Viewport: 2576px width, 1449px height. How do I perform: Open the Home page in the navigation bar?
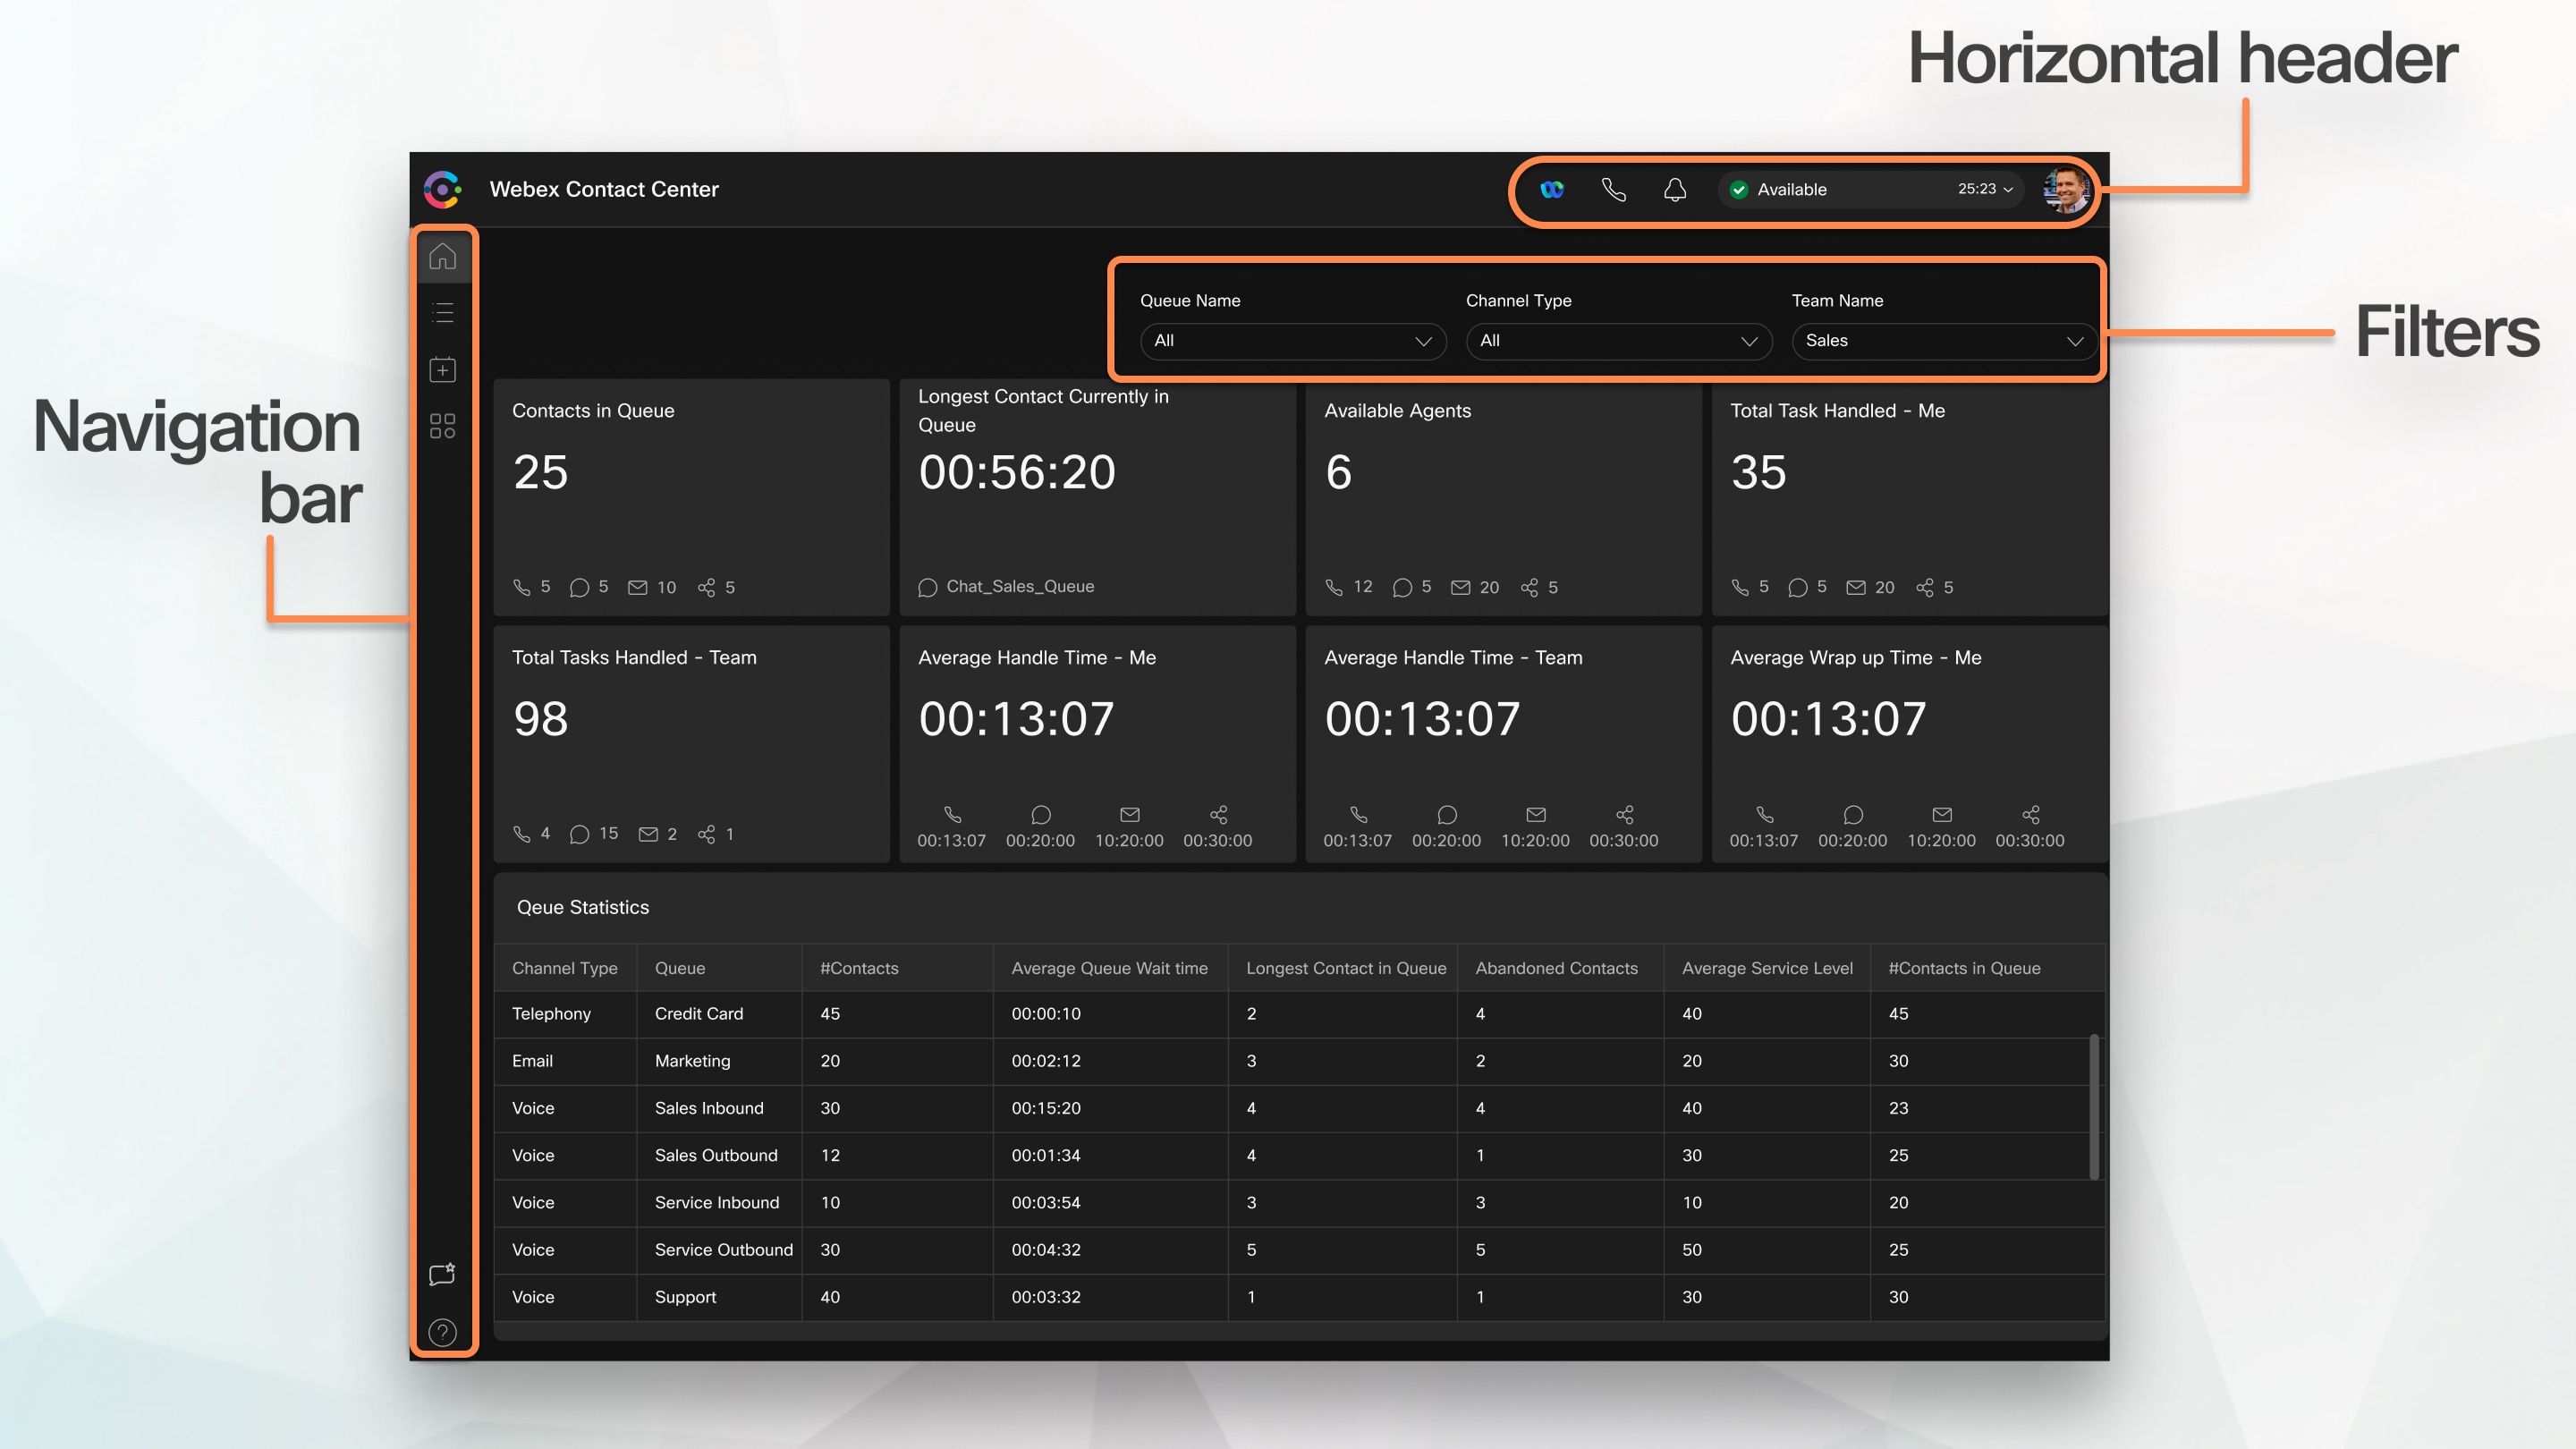pos(442,256)
